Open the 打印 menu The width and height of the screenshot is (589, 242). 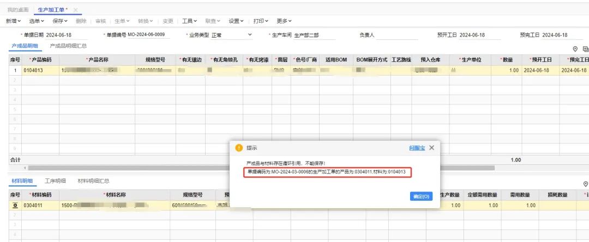coord(261,21)
